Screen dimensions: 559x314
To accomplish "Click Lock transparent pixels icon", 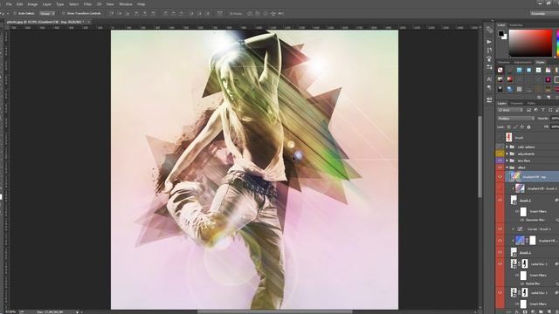I will pyautogui.click(x=508, y=126).
